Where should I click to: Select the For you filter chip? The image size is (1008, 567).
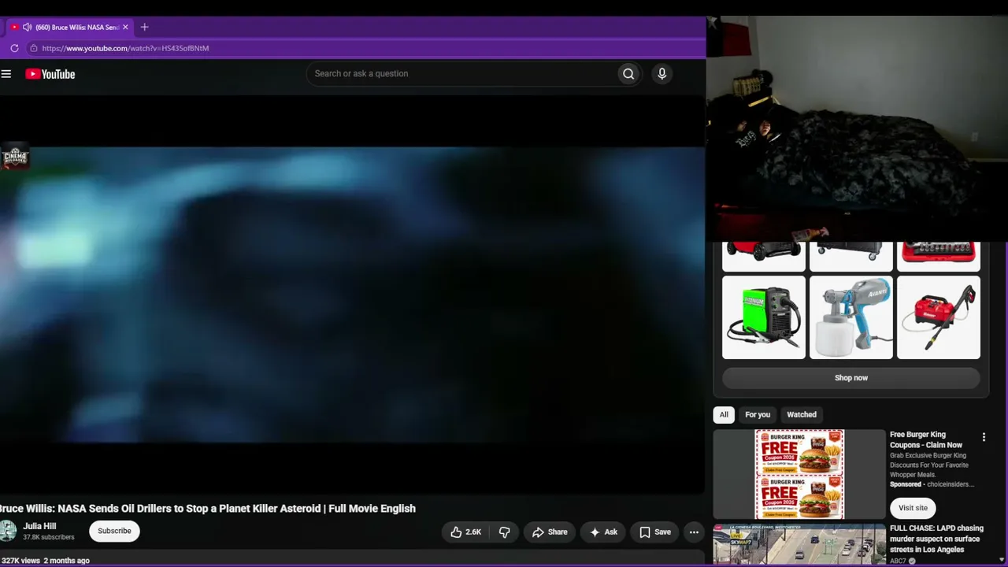click(x=758, y=415)
